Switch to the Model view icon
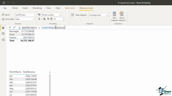This screenshot has height=96, width=172. [x=3, y=40]
